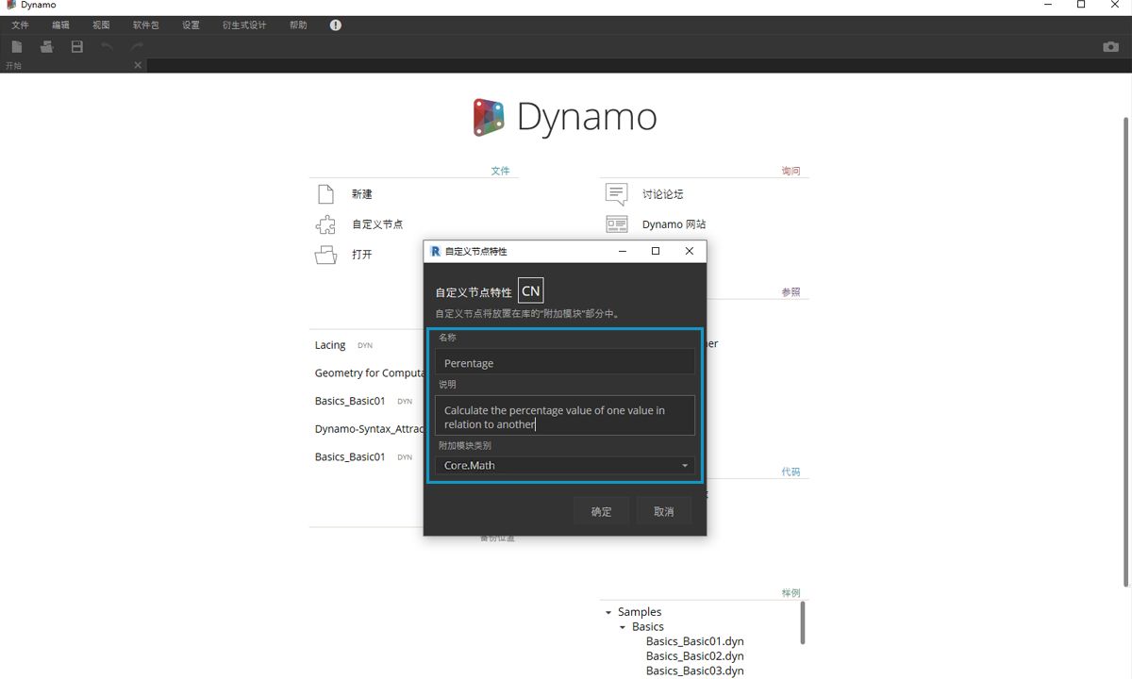Viewport: 1132px width, 679px height.
Task: Click the exclamation notification icon in menu bar
Action: tap(336, 25)
